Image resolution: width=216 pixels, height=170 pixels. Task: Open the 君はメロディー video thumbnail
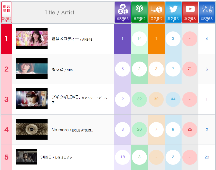point(32,38)
